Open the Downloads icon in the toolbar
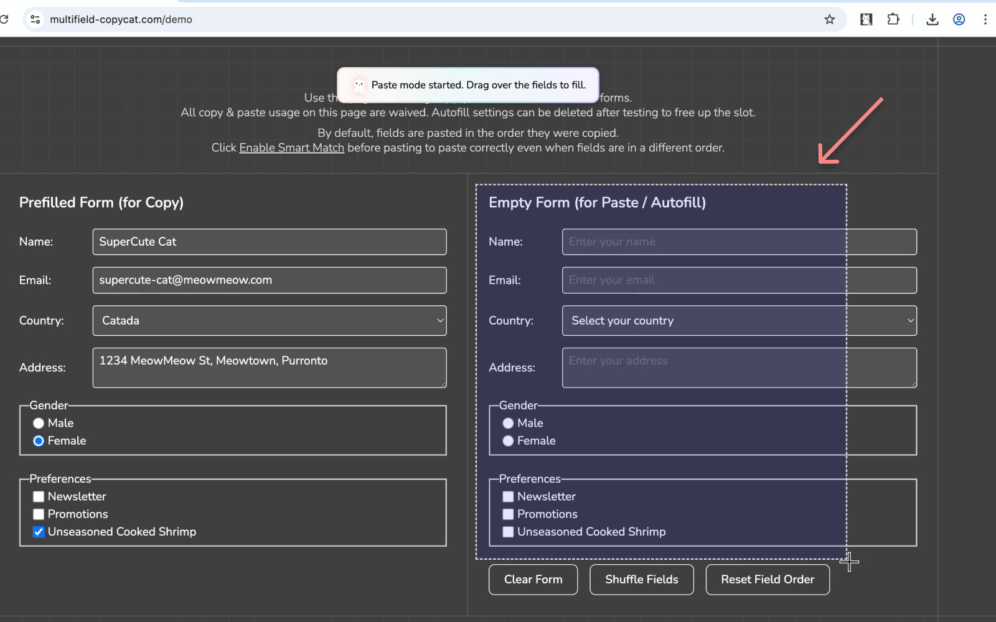996x622 pixels. tap(932, 19)
